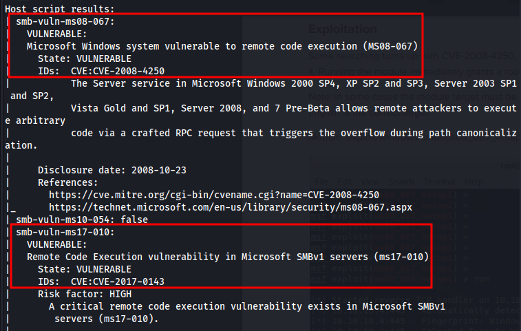Click the smb-vuln-ms08-067 script heading
Image resolution: width=521 pixels, height=331 pixels.
[65, 22]
